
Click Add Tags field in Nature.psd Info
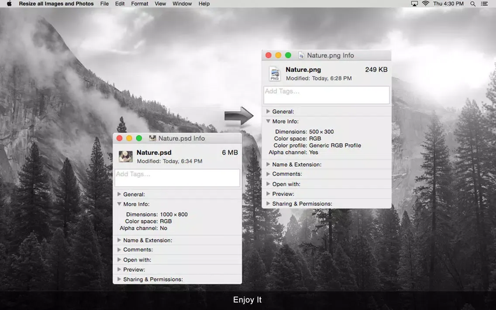pos(177,178)
